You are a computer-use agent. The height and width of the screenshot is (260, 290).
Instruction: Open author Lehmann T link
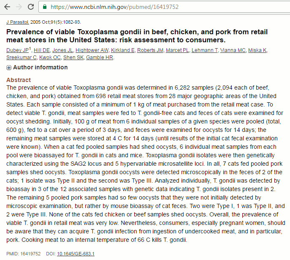[205, 50]
